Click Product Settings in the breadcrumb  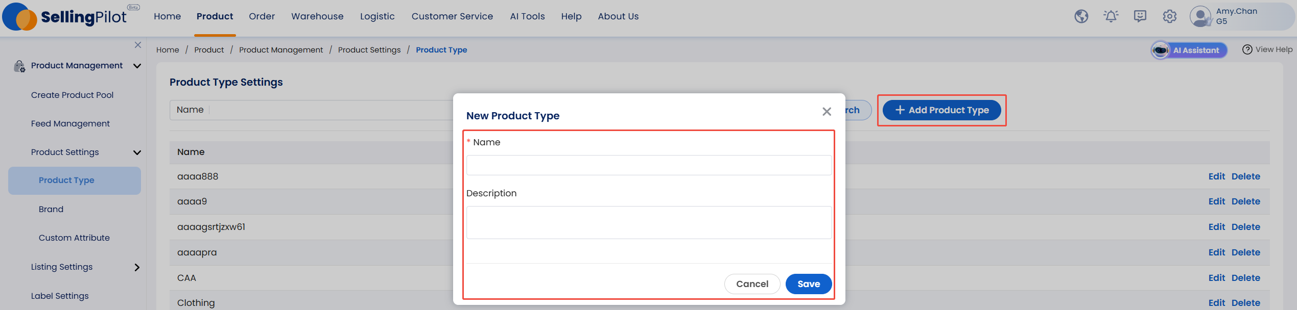[369, 50]
